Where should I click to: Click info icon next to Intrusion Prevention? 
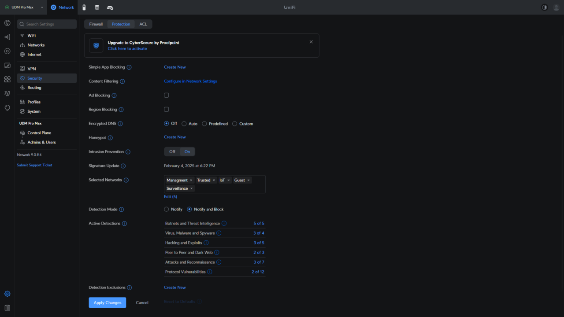pos(128,152)
